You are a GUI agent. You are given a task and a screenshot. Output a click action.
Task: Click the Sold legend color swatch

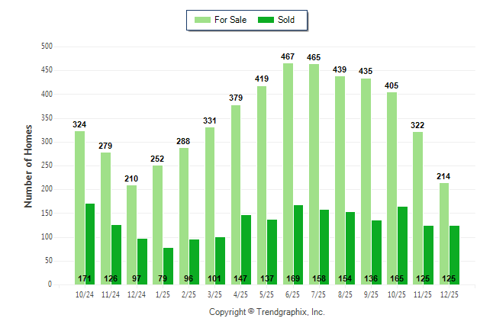266,20
